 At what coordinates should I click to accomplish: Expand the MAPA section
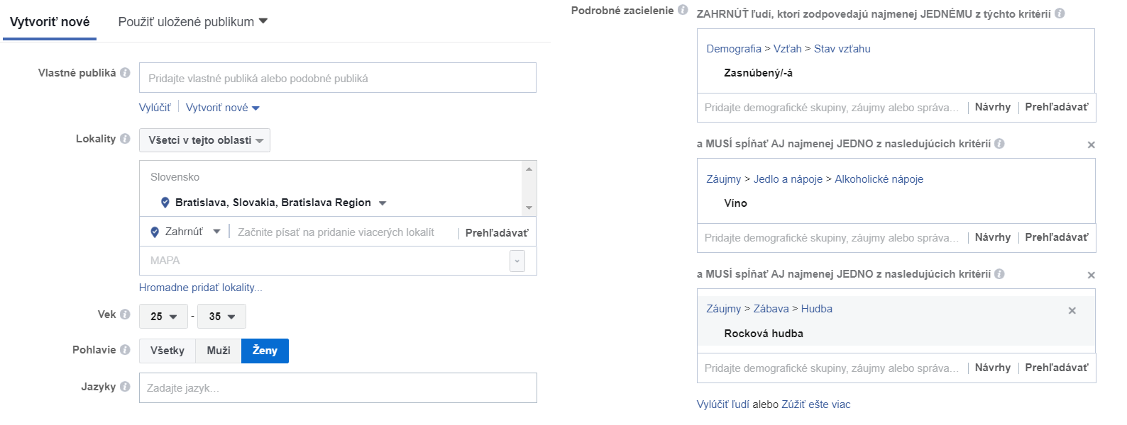coord(517,261)
